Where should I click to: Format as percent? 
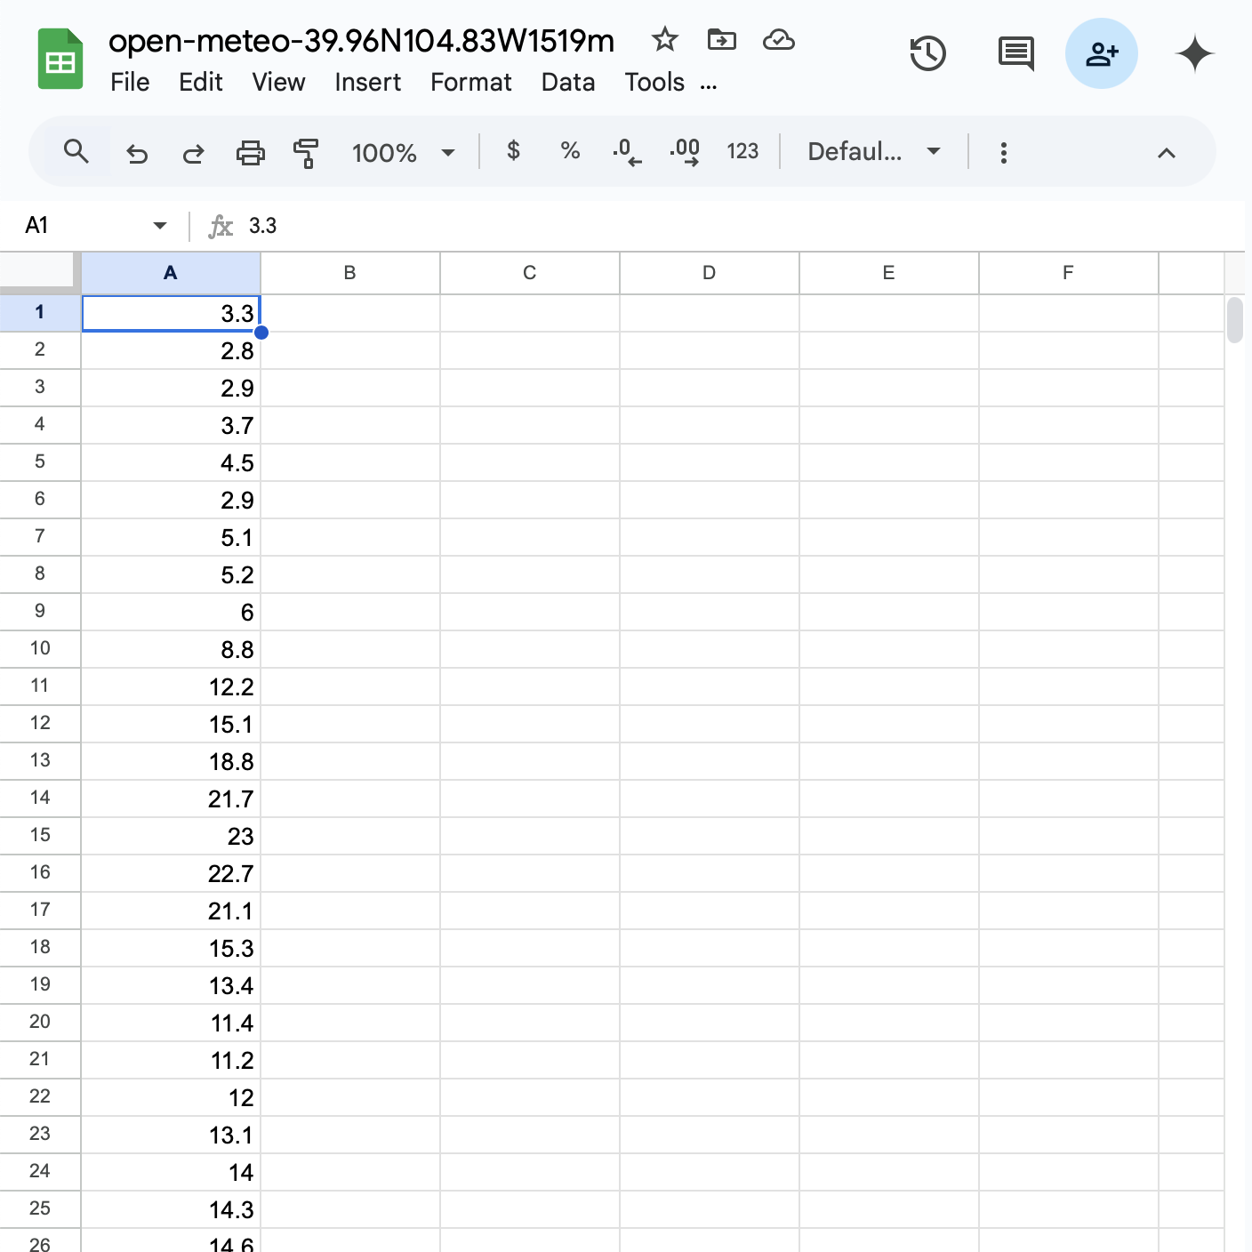[x=570, y=151]
